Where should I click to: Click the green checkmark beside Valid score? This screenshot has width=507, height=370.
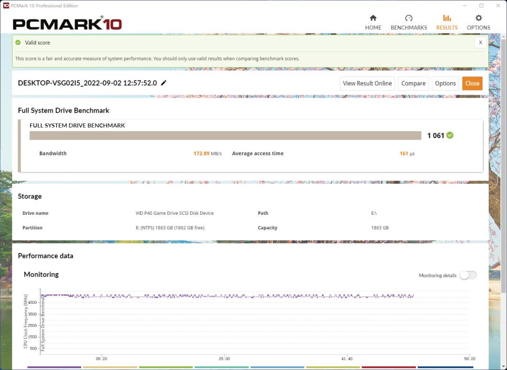pos(18,42)
